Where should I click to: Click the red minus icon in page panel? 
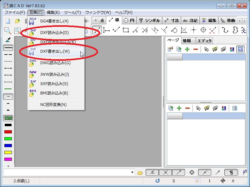tap(196, 49)
